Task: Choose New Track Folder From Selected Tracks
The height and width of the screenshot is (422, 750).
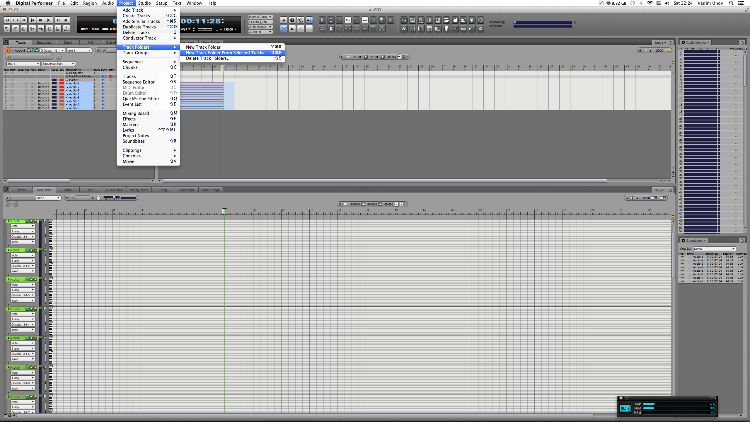Action: point(225,53)
